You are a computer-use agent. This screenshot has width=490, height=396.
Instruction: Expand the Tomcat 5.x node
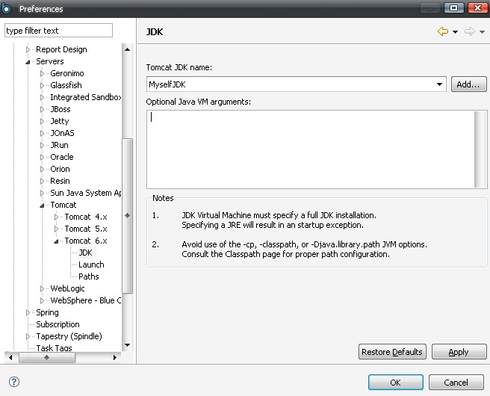56,229
